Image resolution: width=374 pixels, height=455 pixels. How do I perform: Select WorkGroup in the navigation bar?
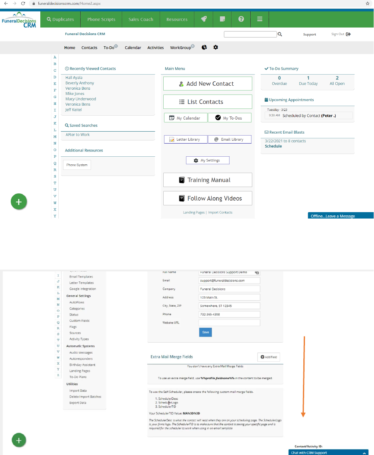(x=180, y=47)
